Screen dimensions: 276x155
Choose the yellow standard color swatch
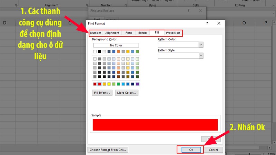click(x=109, y=84)
